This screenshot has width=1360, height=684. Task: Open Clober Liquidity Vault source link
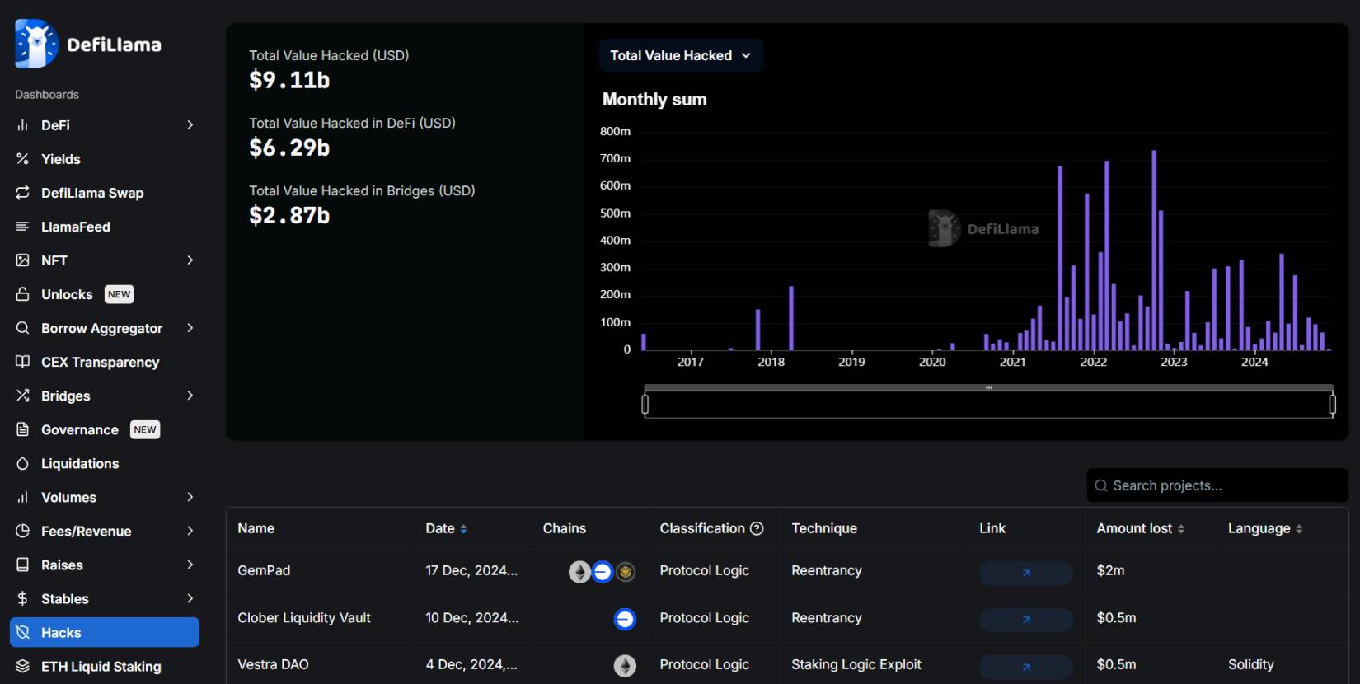coord(1026,620)
